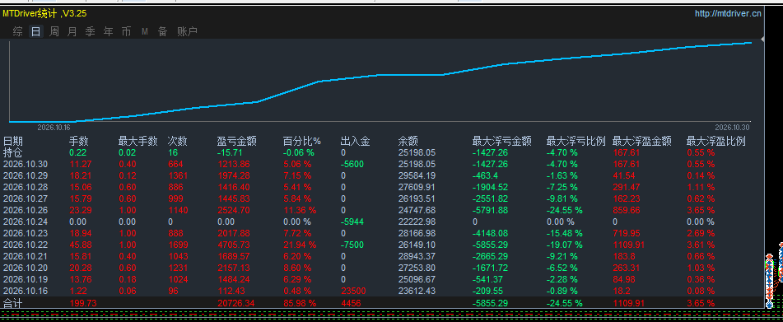The height and width of the screenshot is (322, 783).
Task: Click the MTDriver统计 V3.25 title
Action: 44,13
